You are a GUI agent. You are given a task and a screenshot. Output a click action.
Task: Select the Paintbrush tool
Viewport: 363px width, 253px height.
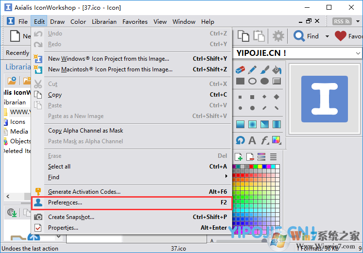tap(264, 70)
